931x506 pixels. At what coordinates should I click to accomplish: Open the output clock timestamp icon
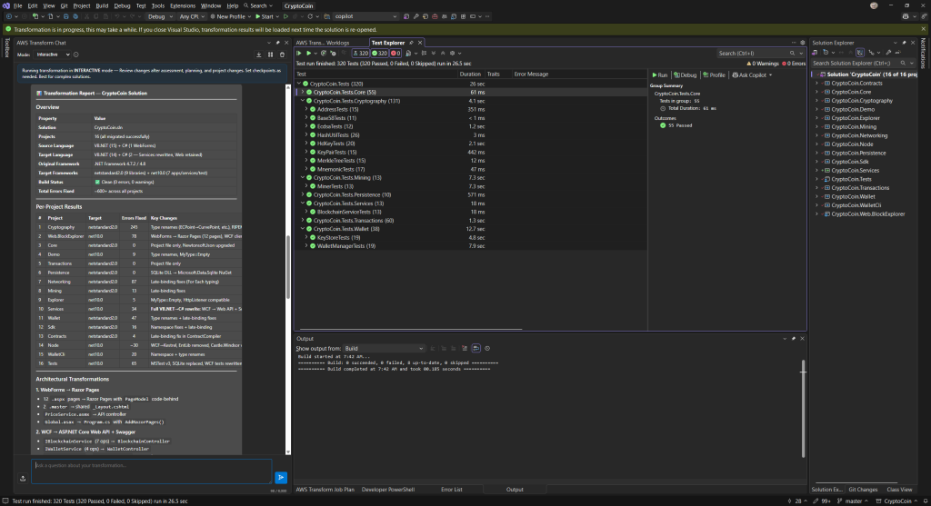pyautogui.click(x=487, y=348)
